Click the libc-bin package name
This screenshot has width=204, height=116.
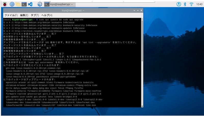[x=91, y=105]
